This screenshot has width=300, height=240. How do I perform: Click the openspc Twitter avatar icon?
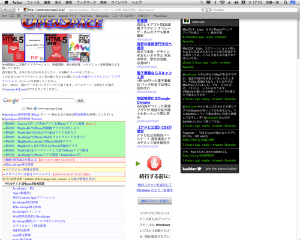[187, 21]
